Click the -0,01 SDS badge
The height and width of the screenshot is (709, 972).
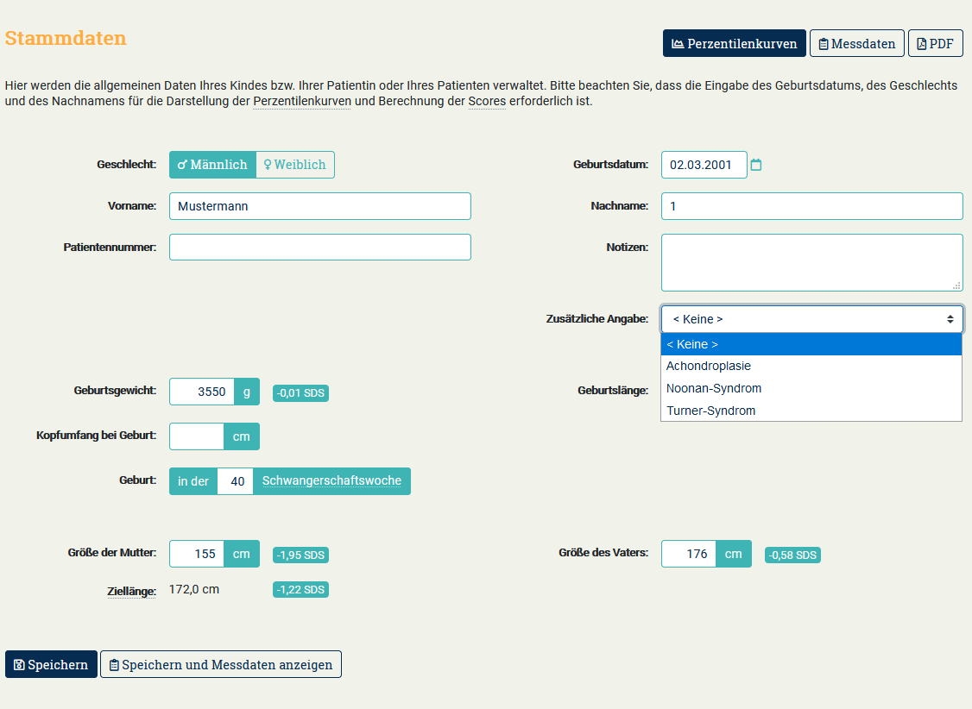pyautogui.click(x=300, y=393)
